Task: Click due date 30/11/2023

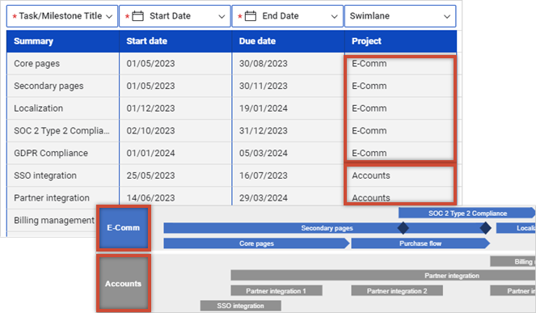Action: pyautogui.click(x=288, y=86)
